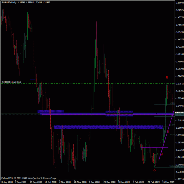
Task: Click the 1.43220 price axis label
Action: [x=180, y=47]
